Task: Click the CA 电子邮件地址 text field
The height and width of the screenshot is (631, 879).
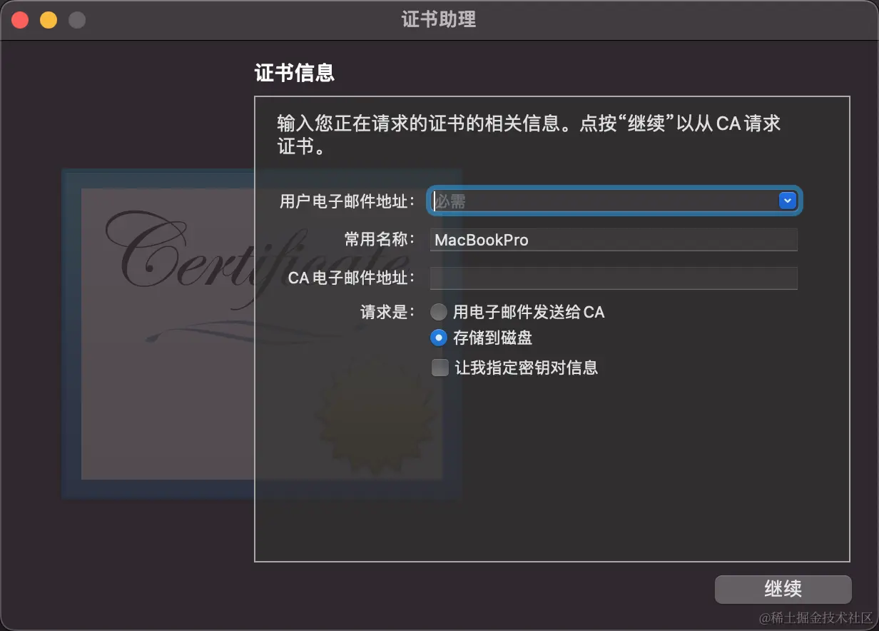Action: click(614, 278)
